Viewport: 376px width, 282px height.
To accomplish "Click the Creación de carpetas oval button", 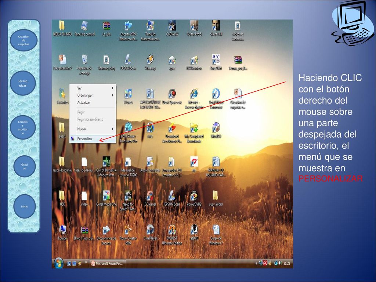I will pyautogui.click(x=23, y=40).
